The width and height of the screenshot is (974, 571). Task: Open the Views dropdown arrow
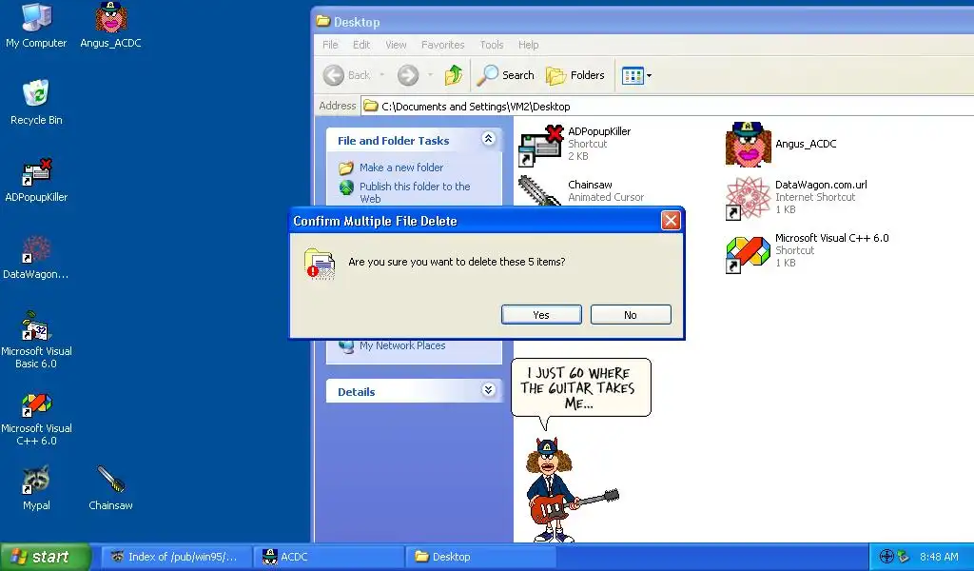coord(649,76)
